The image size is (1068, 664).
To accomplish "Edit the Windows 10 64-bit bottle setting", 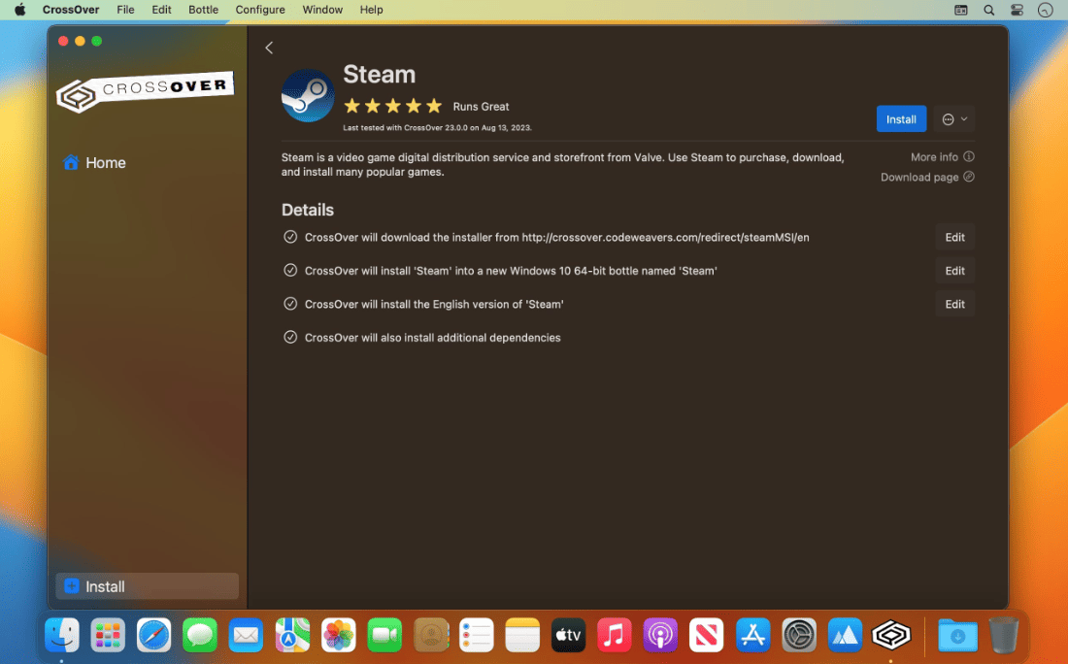I will click(x=954, y=271).
